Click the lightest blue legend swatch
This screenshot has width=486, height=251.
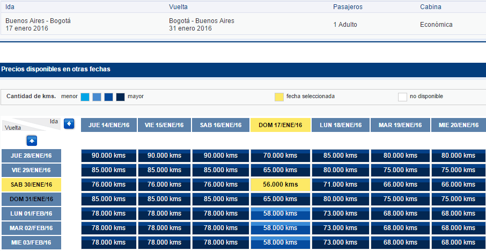pyautogui.click(x=85, y=97)
